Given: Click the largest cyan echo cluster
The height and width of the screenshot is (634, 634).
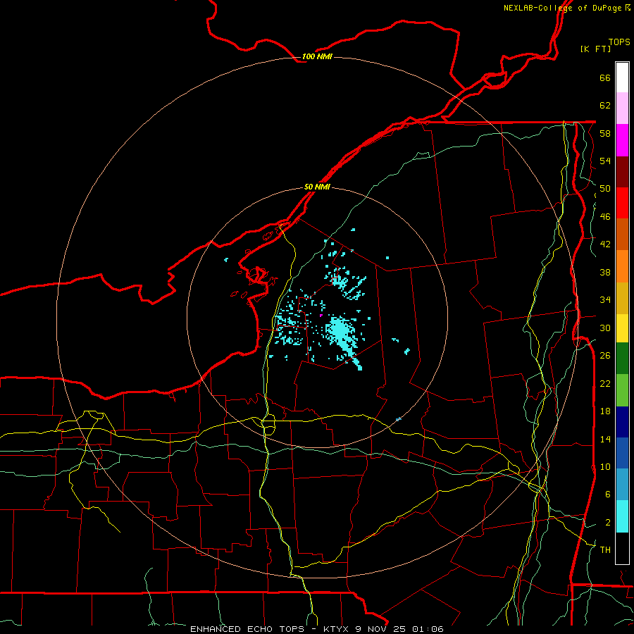Looking at the screenshot, I should [x=342, y=334].
